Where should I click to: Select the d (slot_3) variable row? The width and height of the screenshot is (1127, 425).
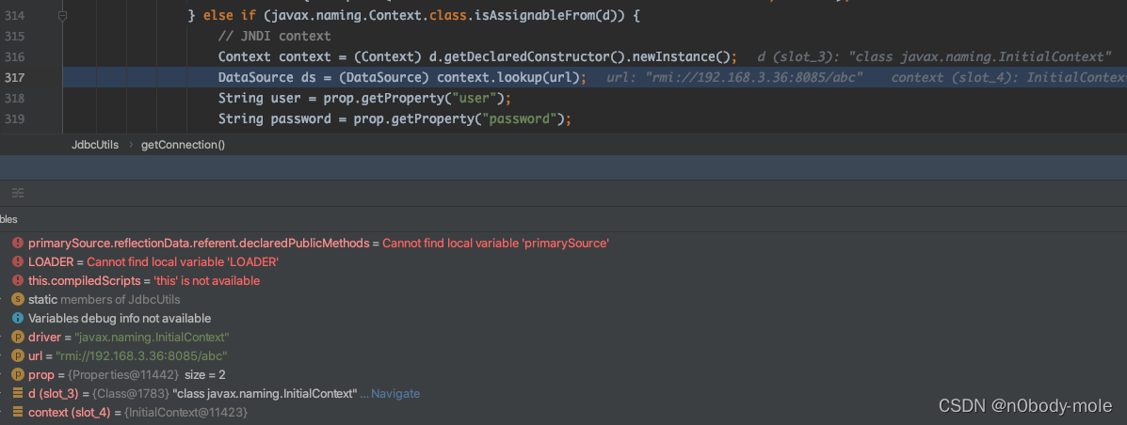563,393
